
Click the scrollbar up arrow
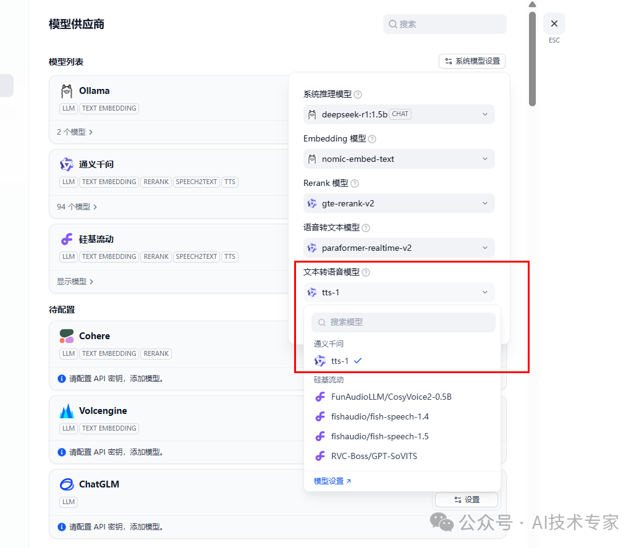[532, 4]
